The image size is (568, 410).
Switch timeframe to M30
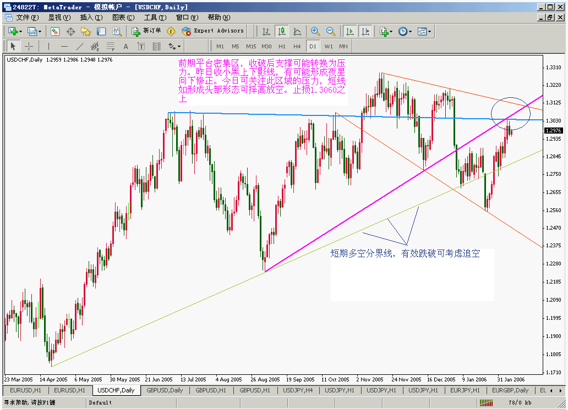[266, 46]
